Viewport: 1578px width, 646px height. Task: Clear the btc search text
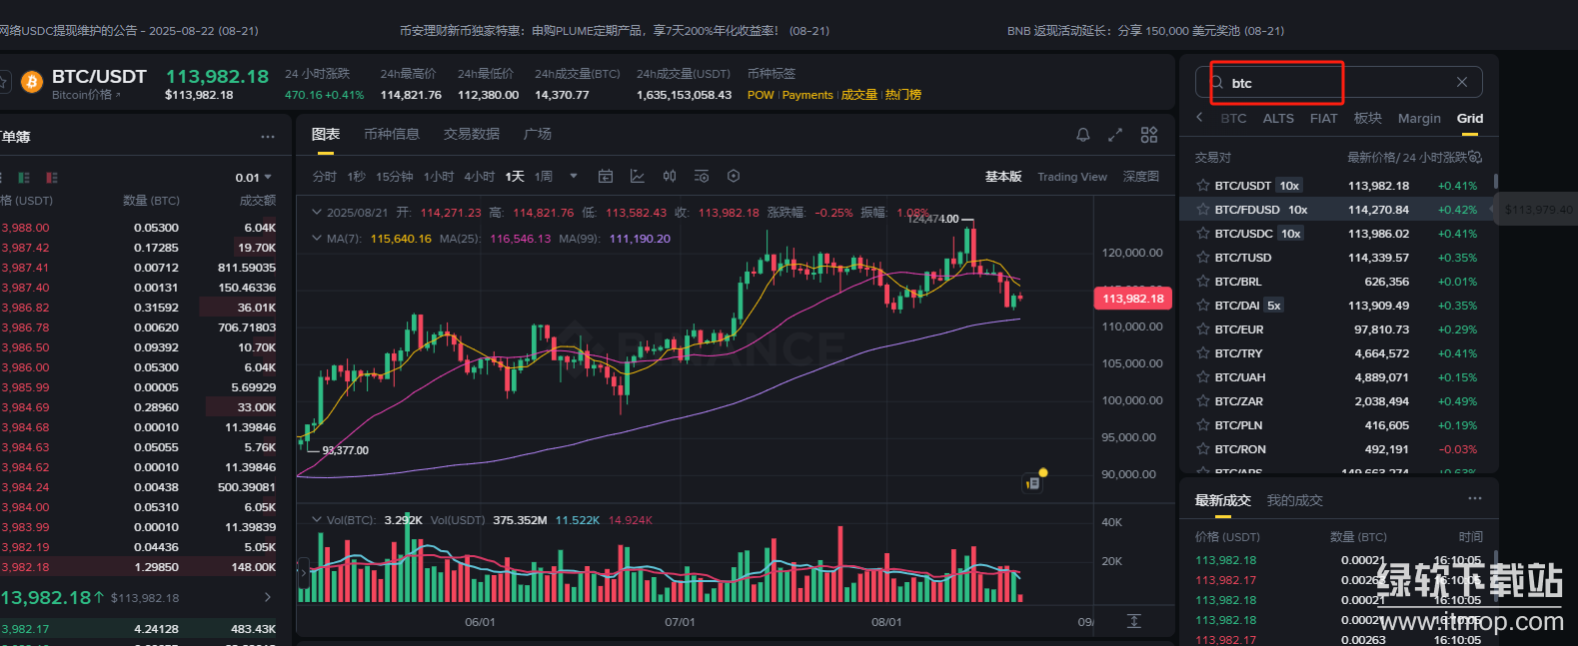pyautogui.click(x=1462, y=83)
